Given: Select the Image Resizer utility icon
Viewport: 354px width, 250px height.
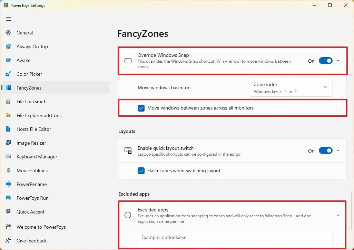Looking at the screenshot, I should (x=8, y=143).
